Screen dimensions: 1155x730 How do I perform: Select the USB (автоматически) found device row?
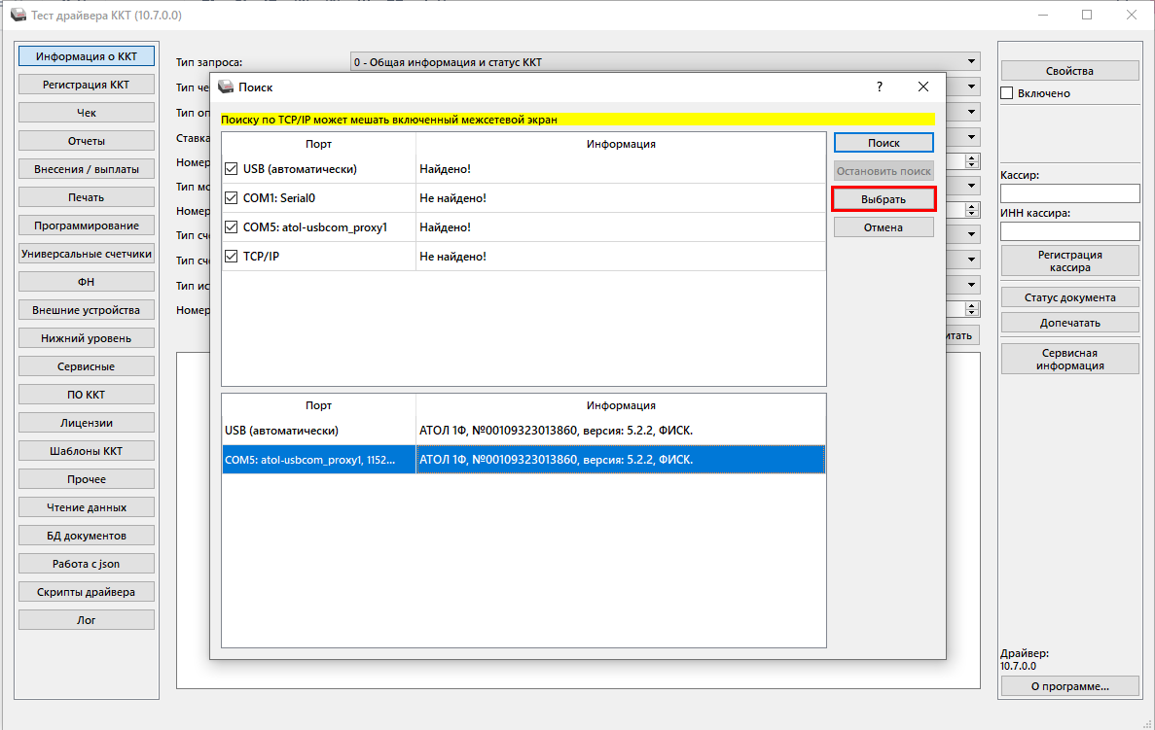523,431
